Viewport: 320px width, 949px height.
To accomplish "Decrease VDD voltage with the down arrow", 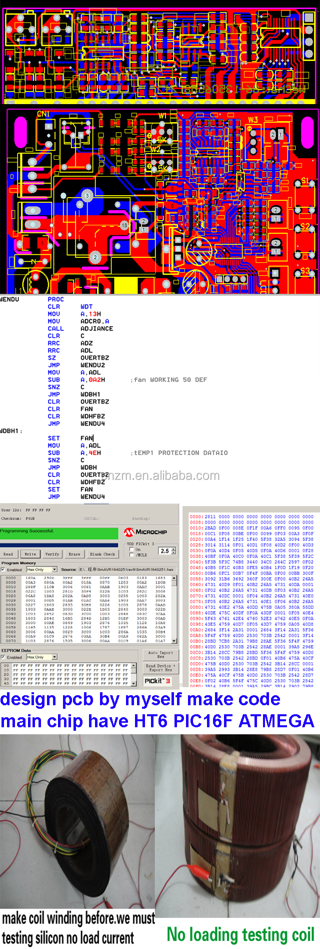I will 173,553.
